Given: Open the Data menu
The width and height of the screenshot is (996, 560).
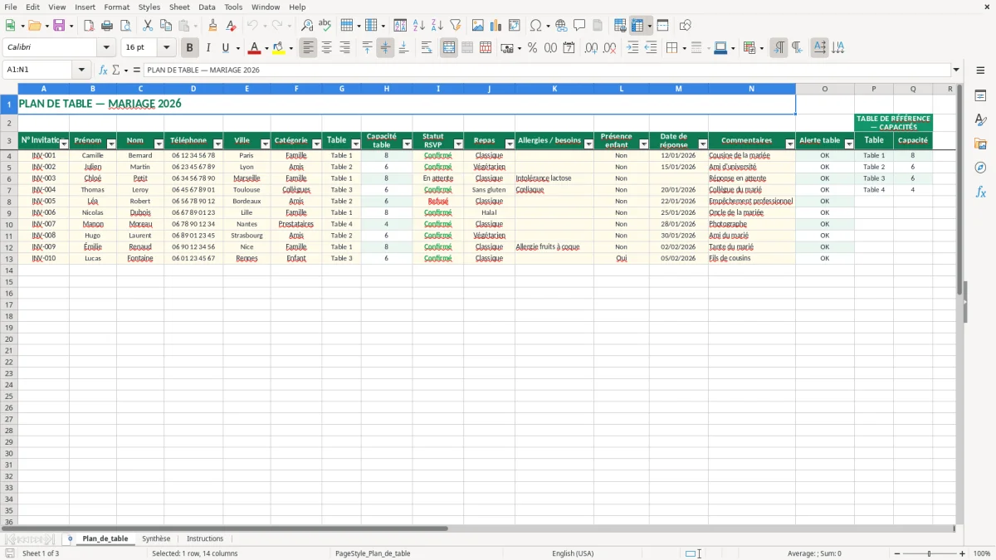Looking at the screenshot, I should [x=207, y=7].
